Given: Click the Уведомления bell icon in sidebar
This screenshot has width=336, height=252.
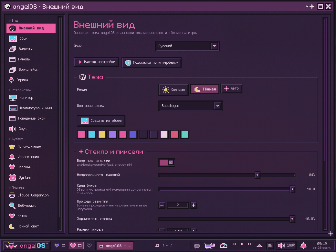Looking at the screenshot, I should point(12,157).
